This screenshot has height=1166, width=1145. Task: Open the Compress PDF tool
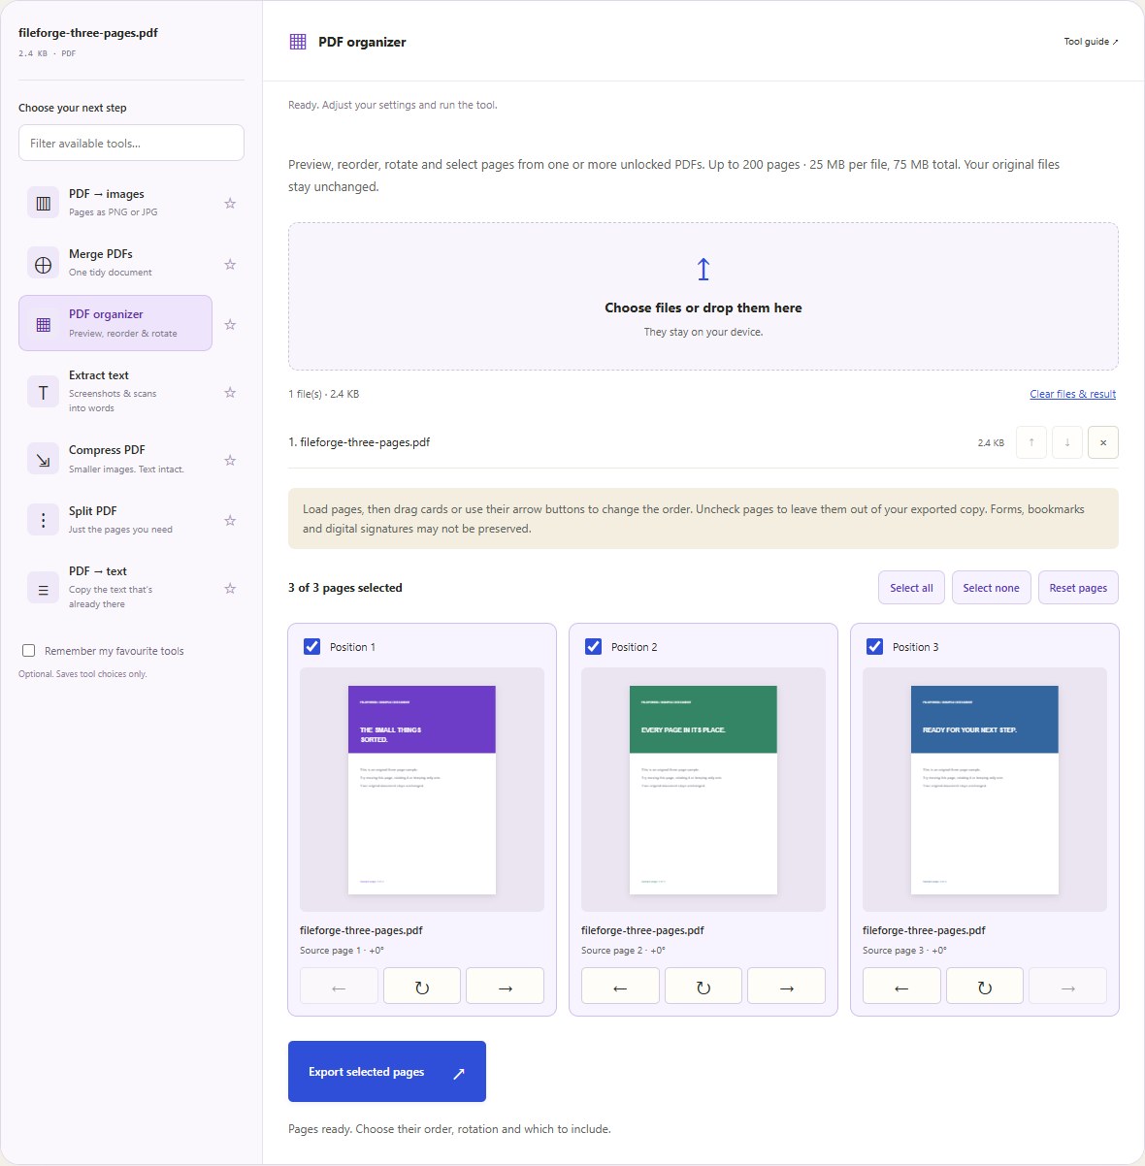(115, 460)
